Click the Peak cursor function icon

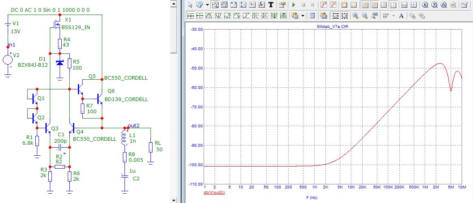(x=209, y=16)
